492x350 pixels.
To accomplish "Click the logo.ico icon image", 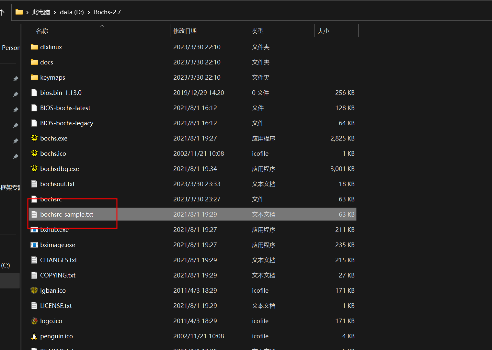I will 34,321.
